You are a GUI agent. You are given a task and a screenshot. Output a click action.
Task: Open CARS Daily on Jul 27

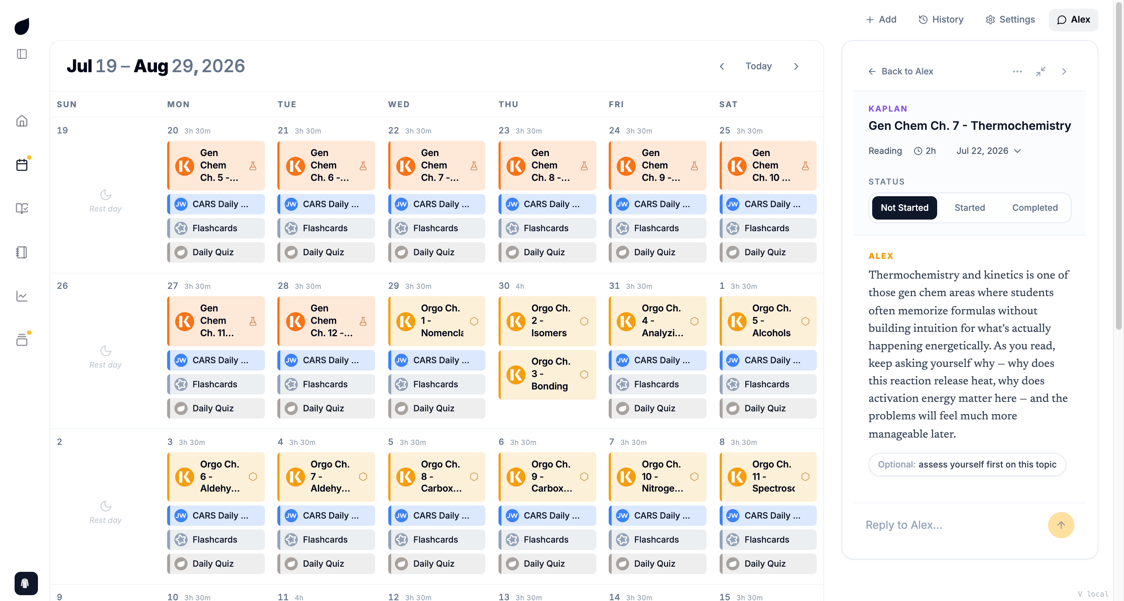(216, 360)
